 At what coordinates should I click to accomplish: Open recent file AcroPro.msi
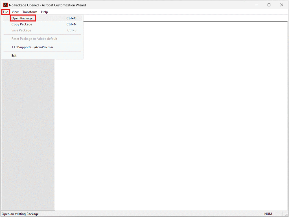(x=32, y=47)
